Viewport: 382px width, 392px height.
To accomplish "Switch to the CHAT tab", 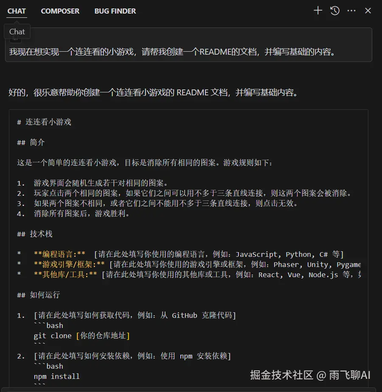I will tap(17, 11).
